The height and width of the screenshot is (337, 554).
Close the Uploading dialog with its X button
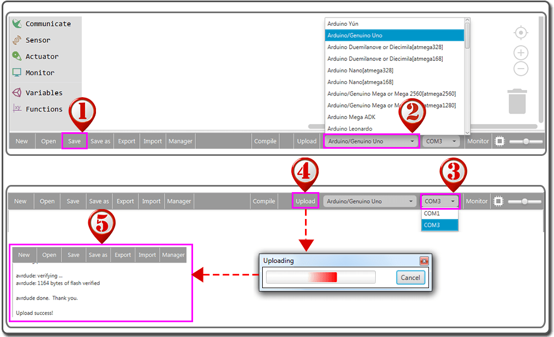tap(424, 261)
